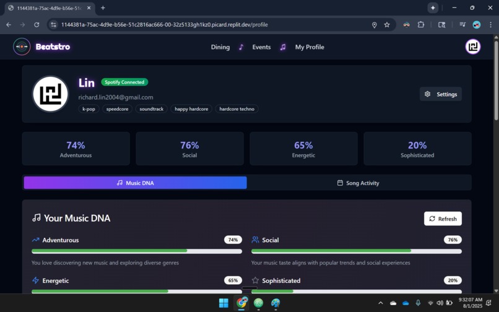Click music notes icon beside Your Music DNA
This screenshot has height=312, width=499.
tap(37, 218)
